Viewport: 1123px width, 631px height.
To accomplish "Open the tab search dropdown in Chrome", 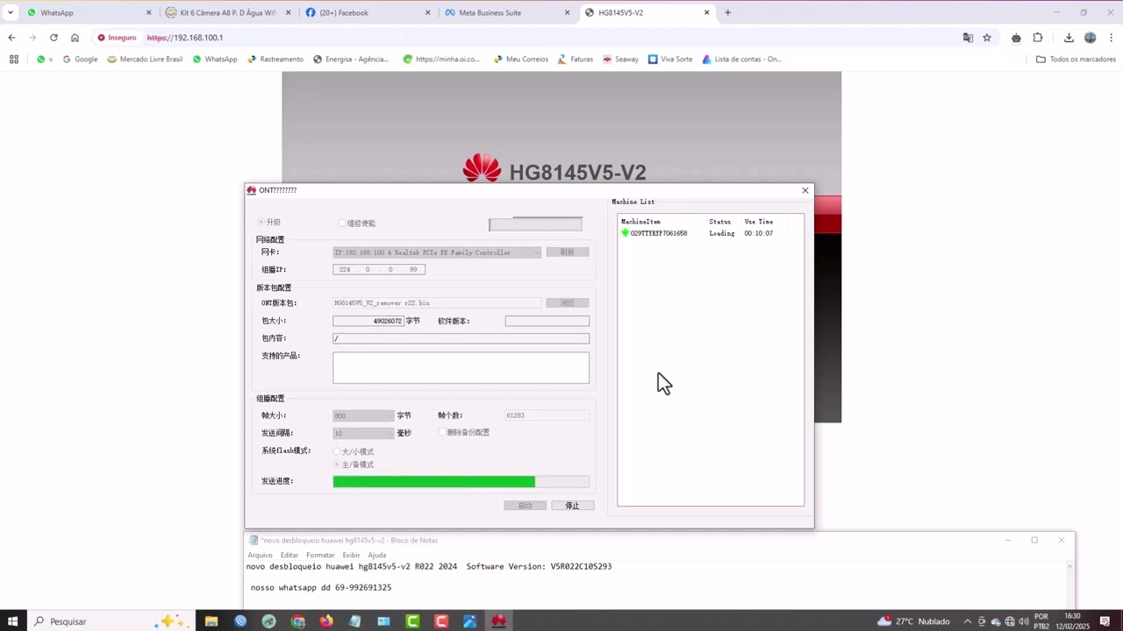I will [11, 12].
